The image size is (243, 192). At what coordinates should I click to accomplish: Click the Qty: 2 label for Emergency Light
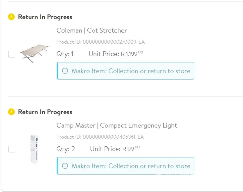click(x=66, y=149)
